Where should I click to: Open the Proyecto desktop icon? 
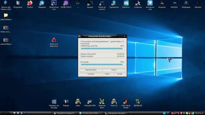[162, 4]
